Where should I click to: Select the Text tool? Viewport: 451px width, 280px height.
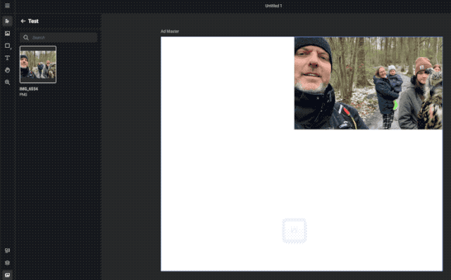pos(7,58)
